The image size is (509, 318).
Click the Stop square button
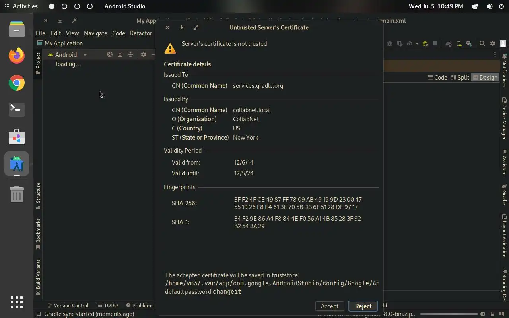(435, 43)
